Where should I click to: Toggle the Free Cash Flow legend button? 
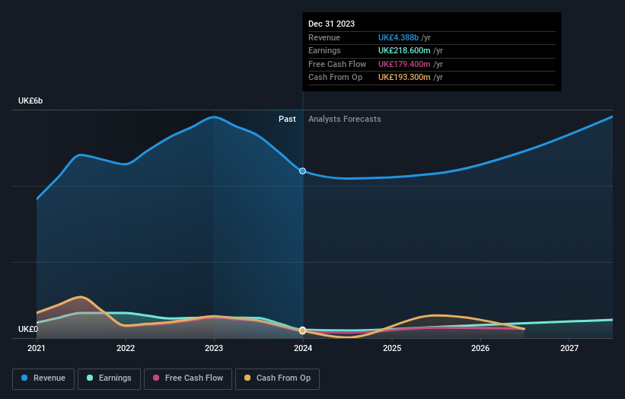pyautogui.click(x=188, y=378)
